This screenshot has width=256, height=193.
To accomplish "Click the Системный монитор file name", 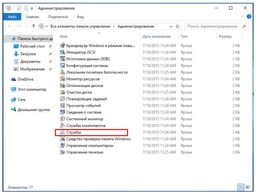I will (85, 119).
